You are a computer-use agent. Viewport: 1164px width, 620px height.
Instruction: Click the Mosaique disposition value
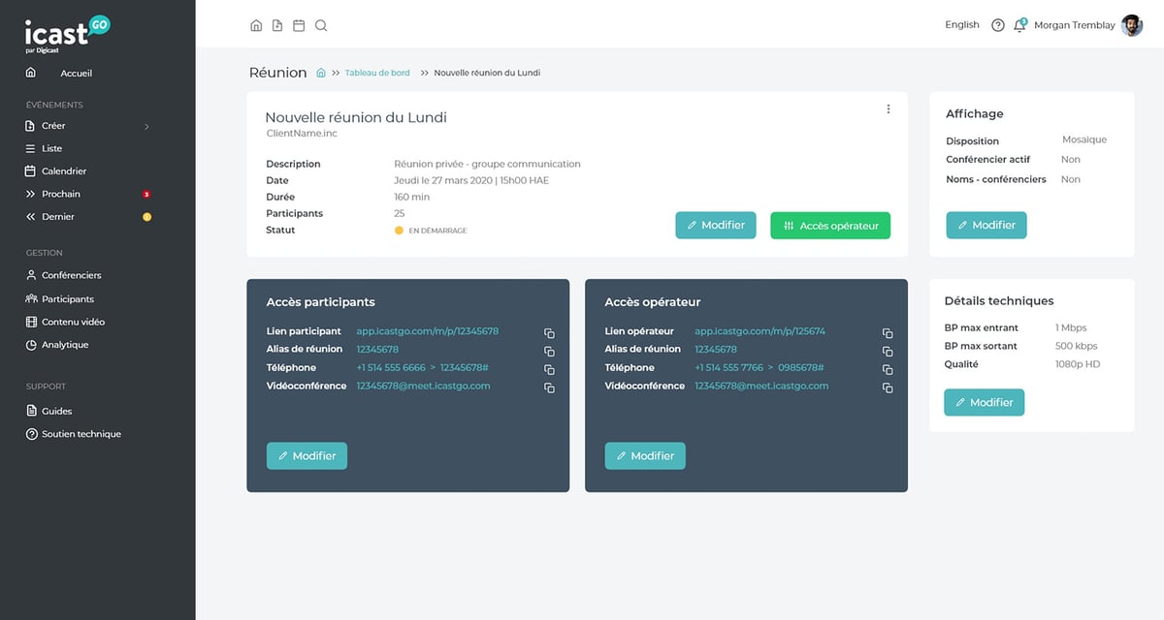[x=1084, y=139]
